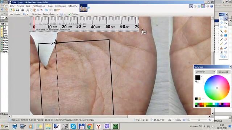Select the Color Picker tool

(225, 44)
